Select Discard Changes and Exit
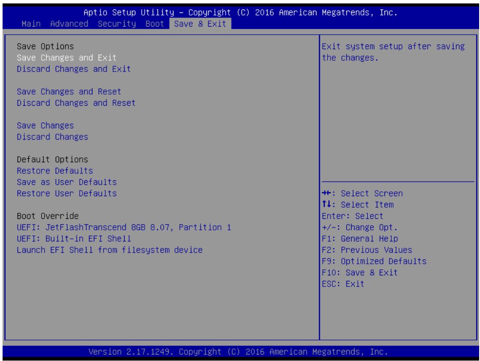The height and width of the screenshot is (361, 480). (74, 69)
